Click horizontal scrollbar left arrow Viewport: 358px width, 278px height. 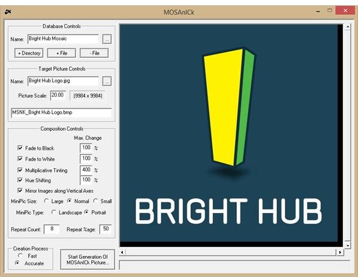point(122,252)
